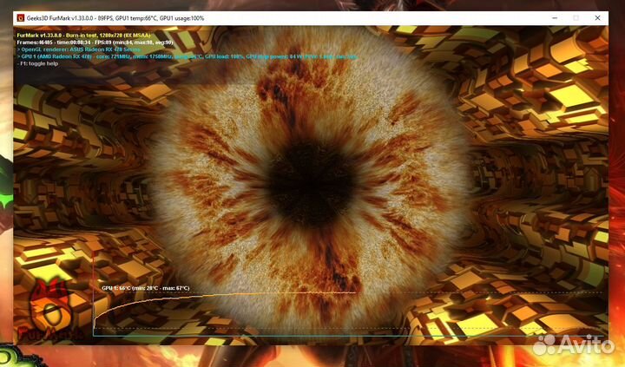The image size is (625, 367).
Task: Click the FurMark app icon in title bar
Action: coord(20,18)
